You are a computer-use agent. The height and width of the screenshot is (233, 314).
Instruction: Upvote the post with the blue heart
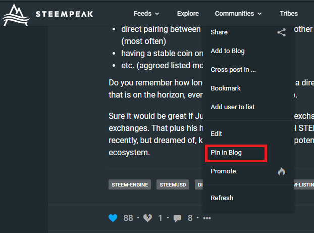pos(113,218)
